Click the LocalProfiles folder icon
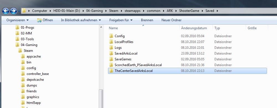 pyautogui.click(x=111, y=42)
